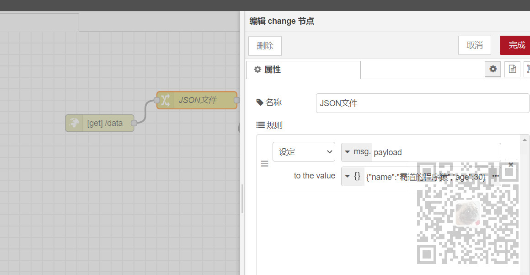This screenshot has height=275, width=530.
Task: Click the rules list scrollbar up arrow
Action: 525,140
